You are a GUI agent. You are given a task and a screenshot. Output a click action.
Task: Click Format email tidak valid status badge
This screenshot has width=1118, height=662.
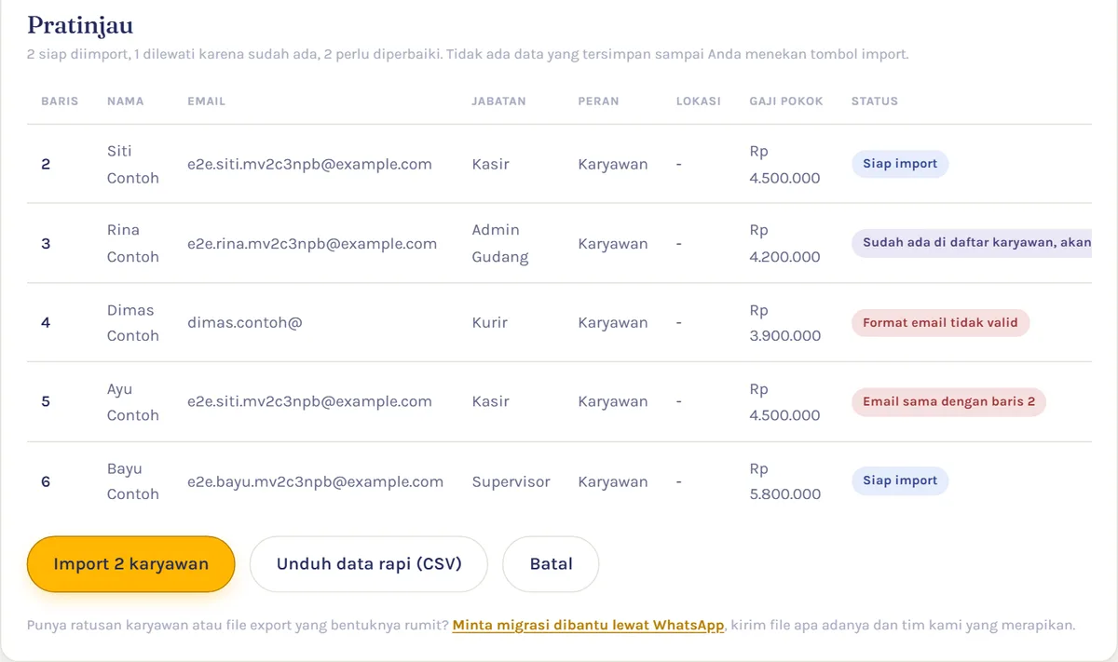click(940, 323)
